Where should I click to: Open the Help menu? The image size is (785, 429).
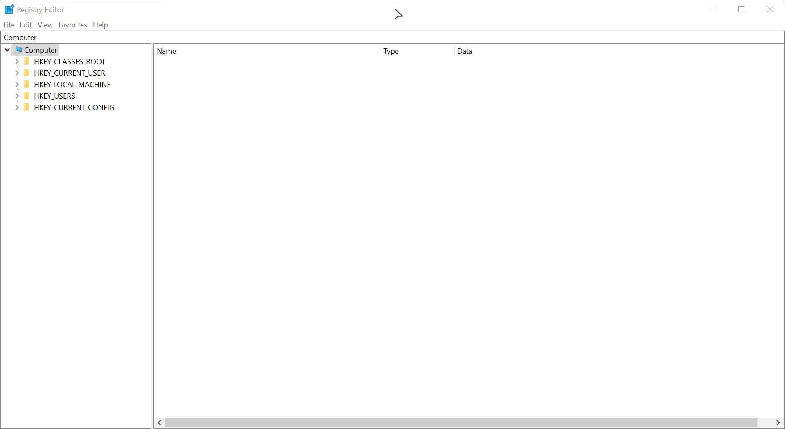pos(100,25)
